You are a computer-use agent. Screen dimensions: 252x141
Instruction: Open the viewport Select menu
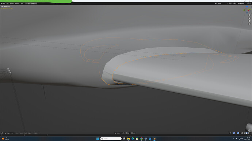pos(22,133)
